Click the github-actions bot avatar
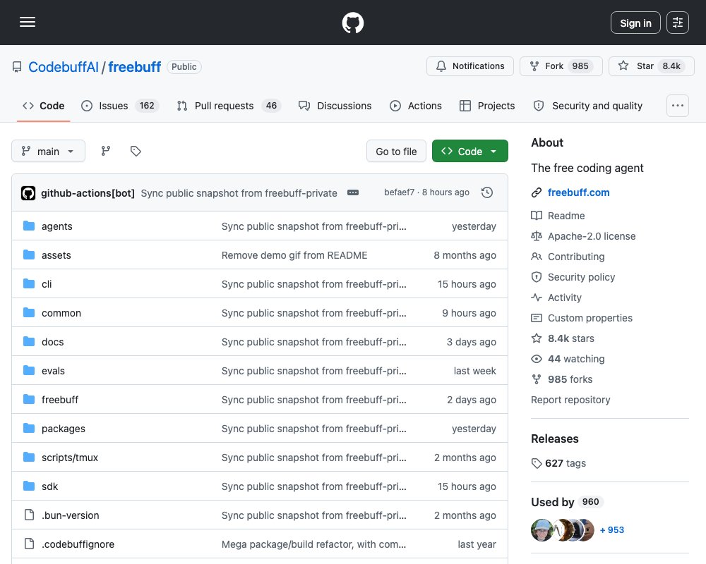Viewport: 706px width, 564px height. pos(28,193)
